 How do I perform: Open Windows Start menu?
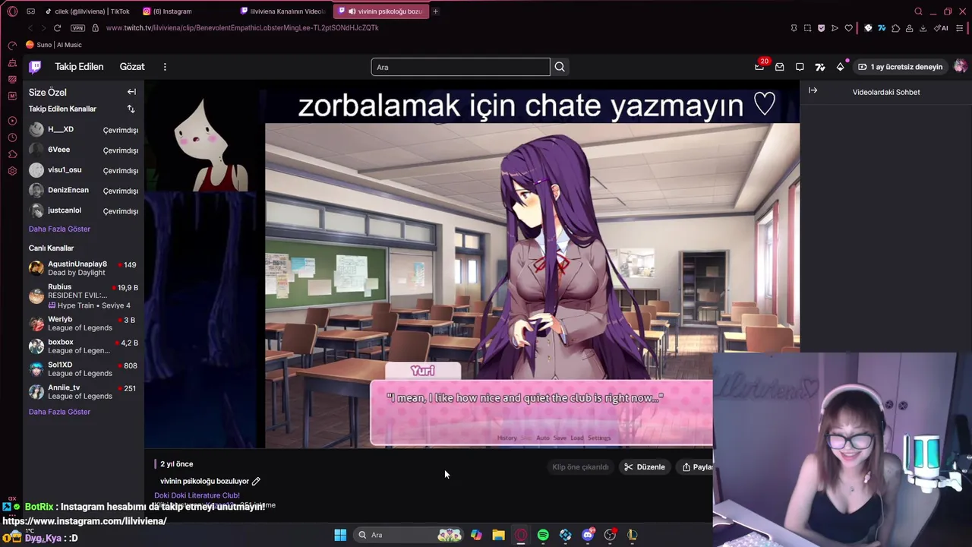tap(340, 535)
